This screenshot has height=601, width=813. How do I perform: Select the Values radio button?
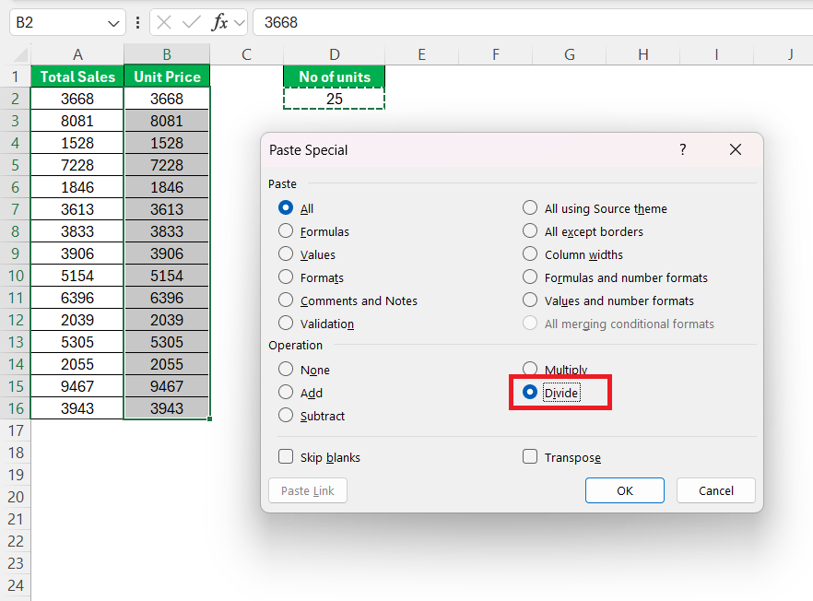pos(286,254)
